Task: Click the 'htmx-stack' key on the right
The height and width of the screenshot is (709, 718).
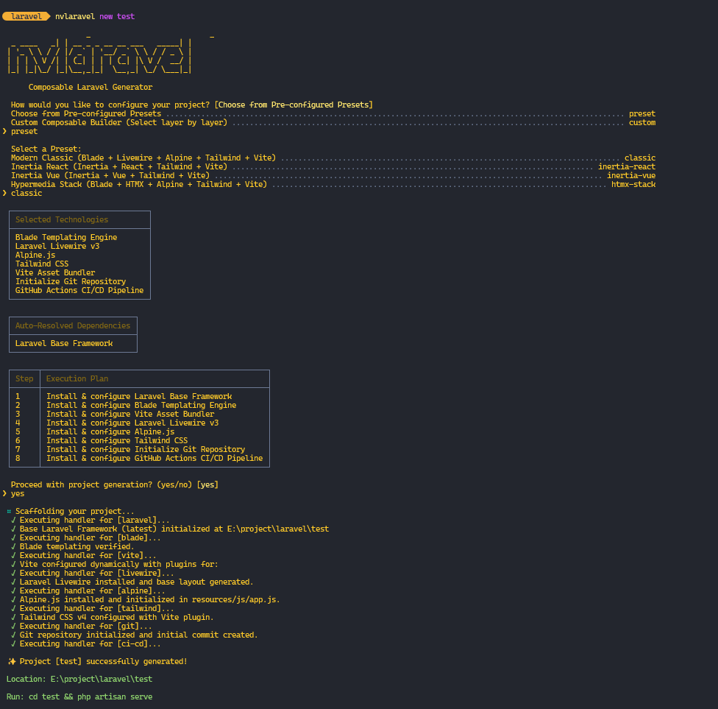Action: pyautogui.click(x=633, y=184)
